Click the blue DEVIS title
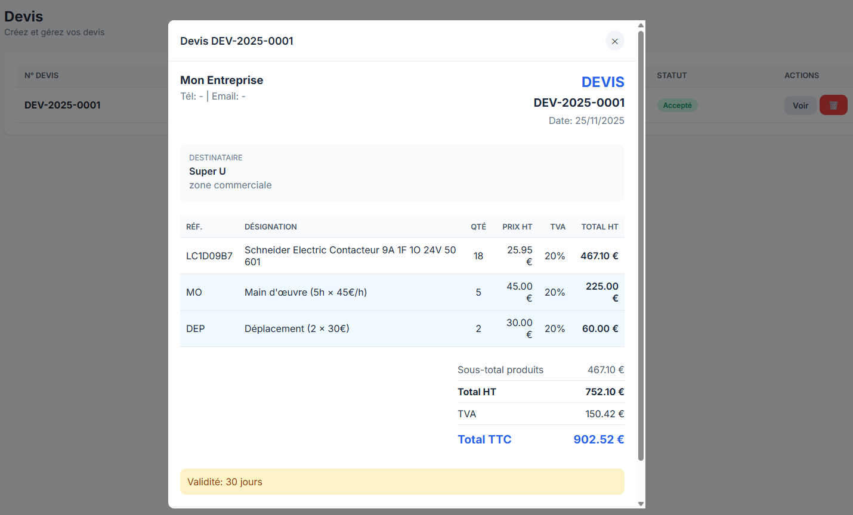Image resolution: width=853 pixels, height=515 pixels. (602, 82)
